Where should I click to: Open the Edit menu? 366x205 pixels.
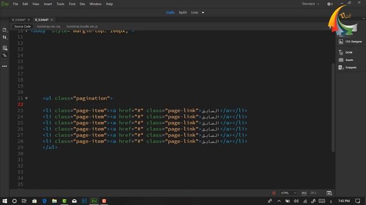coord(25,4)
